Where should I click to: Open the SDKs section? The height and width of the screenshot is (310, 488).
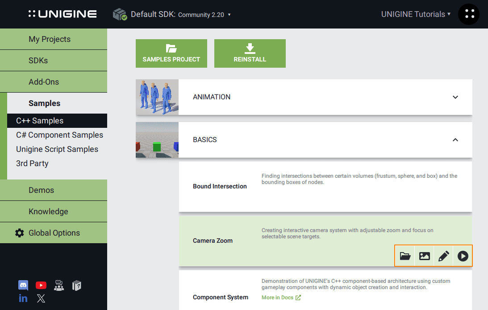coord(54,61)
